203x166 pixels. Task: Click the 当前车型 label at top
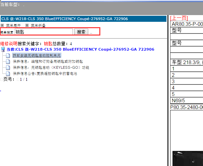point(10,5)
